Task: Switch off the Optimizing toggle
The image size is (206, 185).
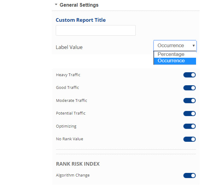Action: coord(189,126)
